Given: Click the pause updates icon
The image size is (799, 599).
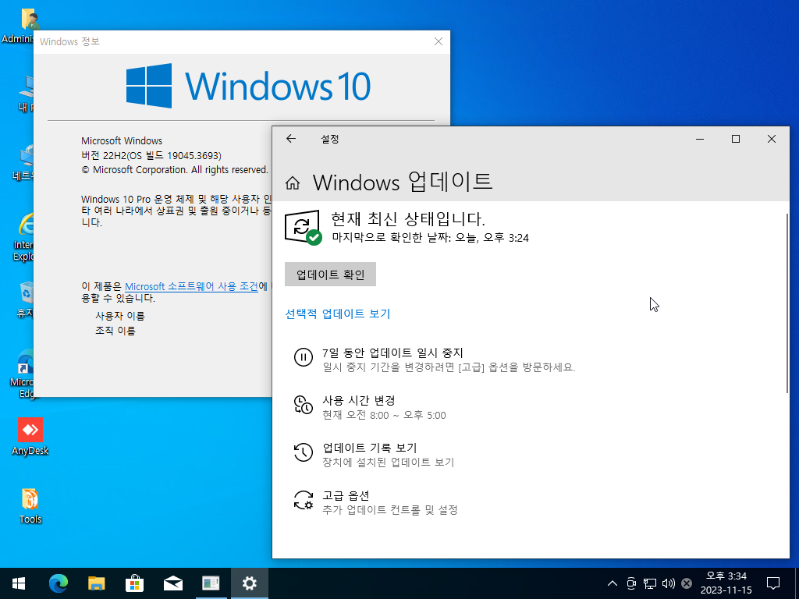Looking at the screenshot, I should click(304, 357).
